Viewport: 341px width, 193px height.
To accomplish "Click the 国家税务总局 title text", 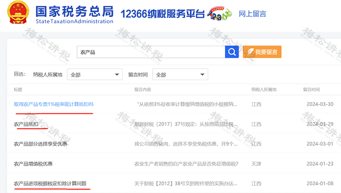I will pyautogui.click(x=75, y=12).
